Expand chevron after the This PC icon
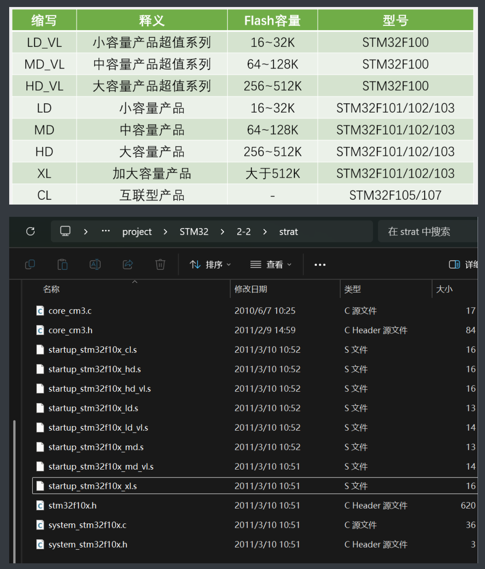Image resolution: width=485 pixels, height=569 pixels. (x=86, y=231)
